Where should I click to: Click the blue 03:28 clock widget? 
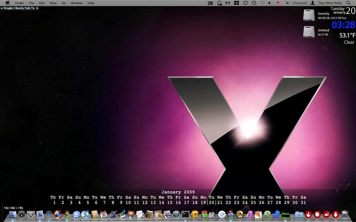343,25
